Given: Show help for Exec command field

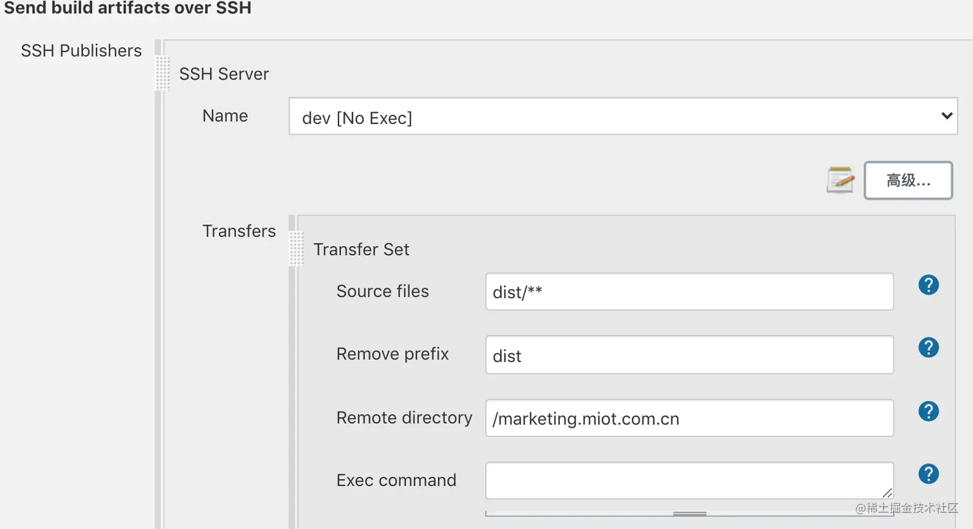Looking at the screenshot, I should (928, 474).
